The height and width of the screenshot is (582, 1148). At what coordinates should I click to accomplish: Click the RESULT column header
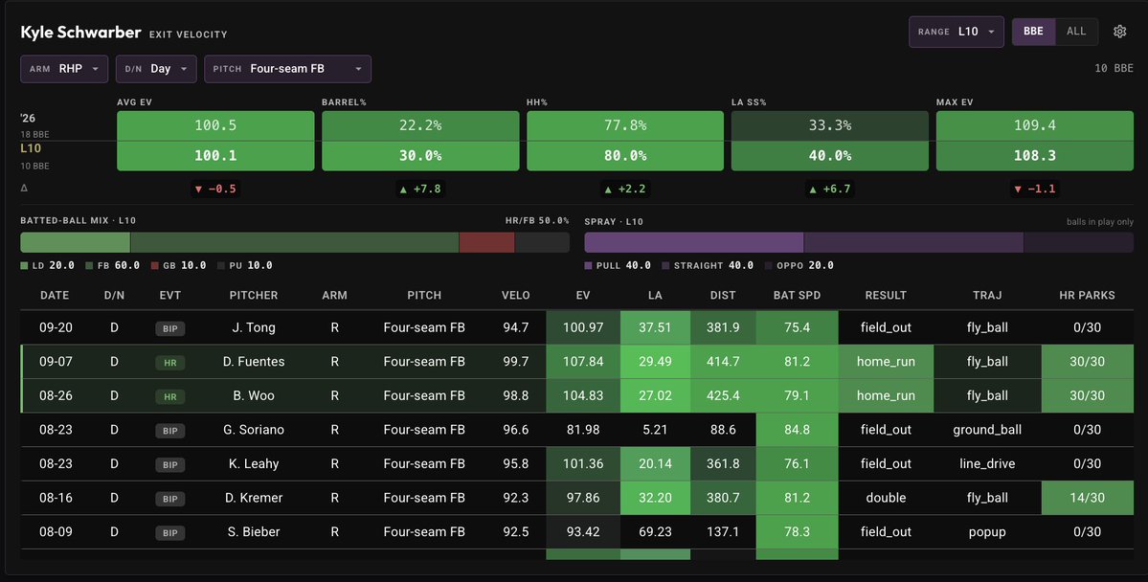886,295
